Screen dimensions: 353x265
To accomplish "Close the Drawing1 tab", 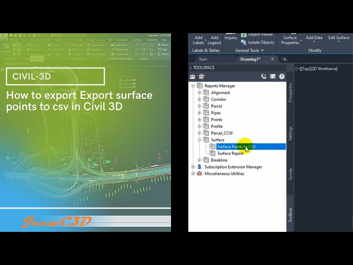I will [272, 59].
